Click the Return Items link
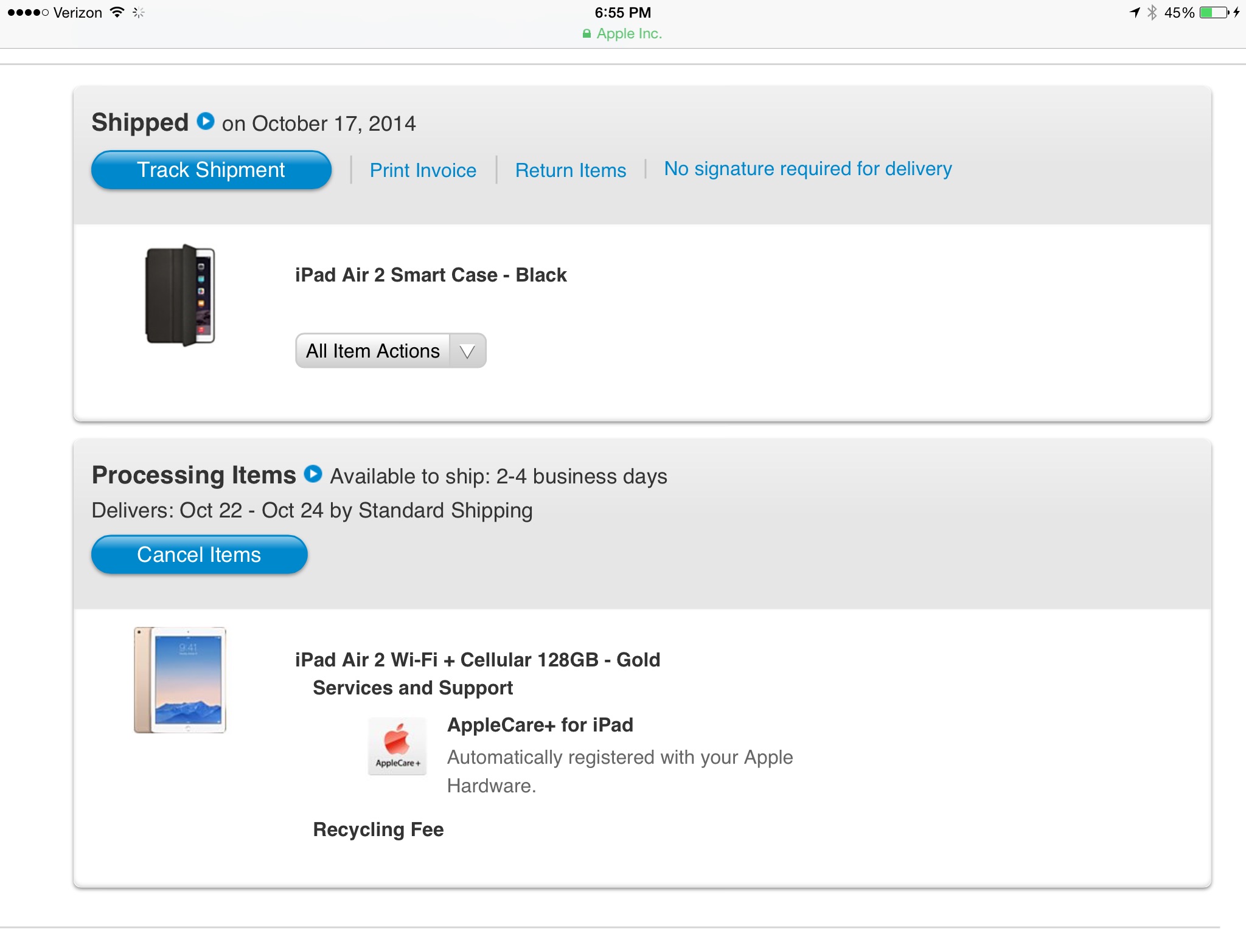1246x934 pixels. (x=571, y=170)
